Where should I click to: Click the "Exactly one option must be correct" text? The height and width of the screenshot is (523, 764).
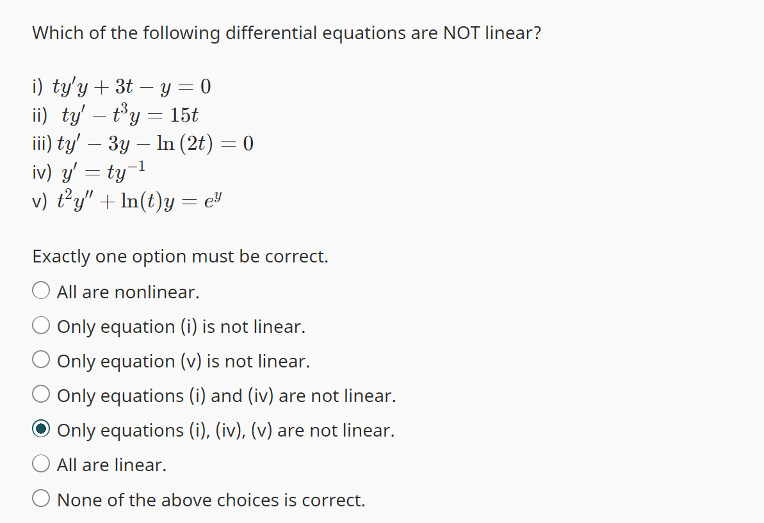click(181, 256)
